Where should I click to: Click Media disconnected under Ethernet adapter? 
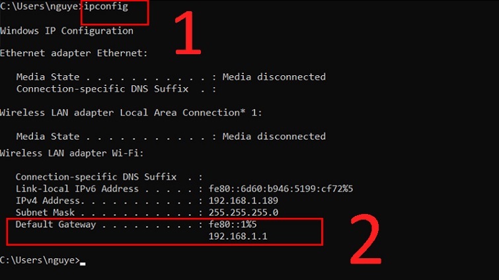pos(274,77)
